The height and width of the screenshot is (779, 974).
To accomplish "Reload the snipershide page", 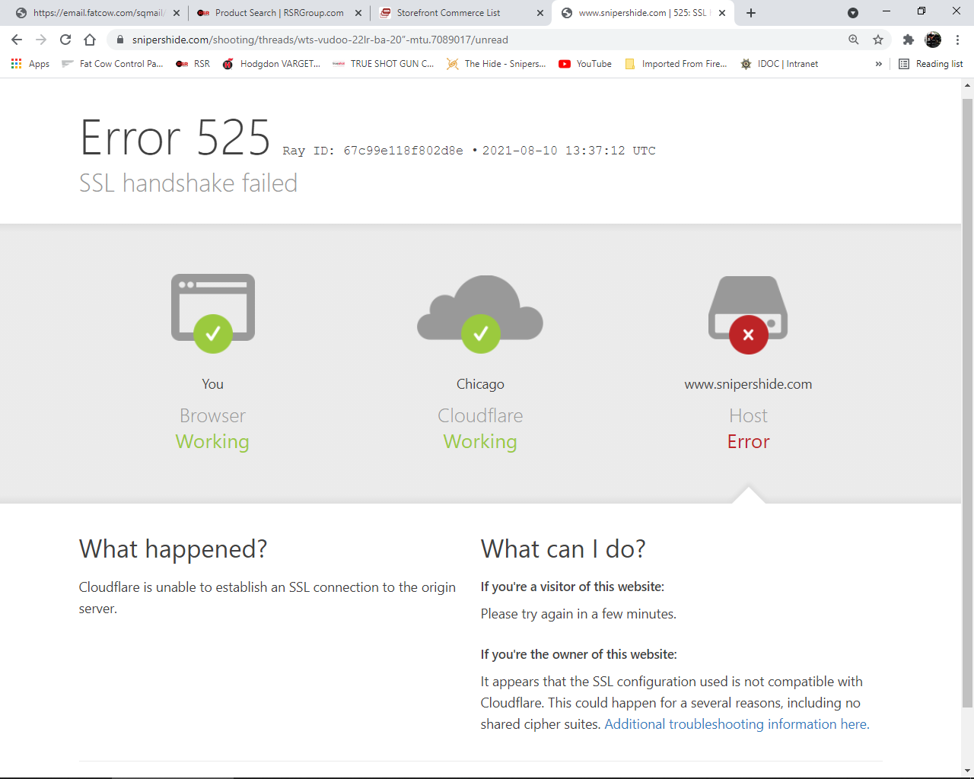I will click(x=65, y=40).
